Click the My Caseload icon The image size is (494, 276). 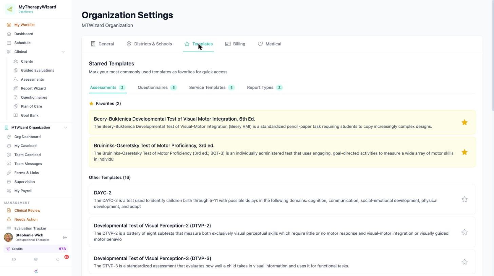point(9,146)
